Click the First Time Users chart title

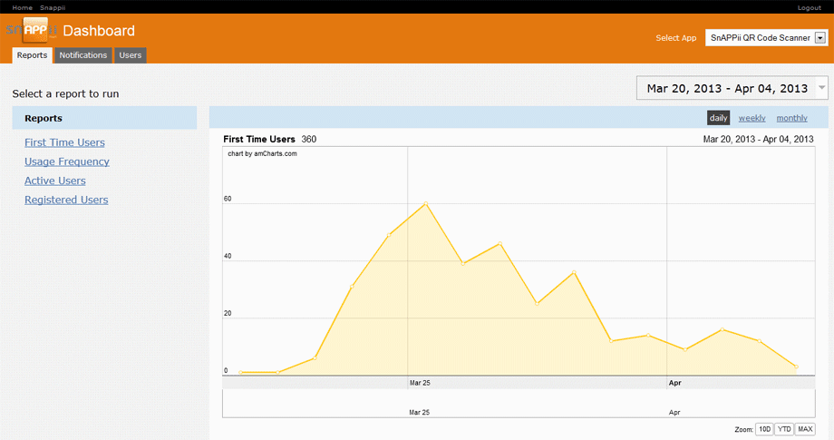click(x=259, y=140)
